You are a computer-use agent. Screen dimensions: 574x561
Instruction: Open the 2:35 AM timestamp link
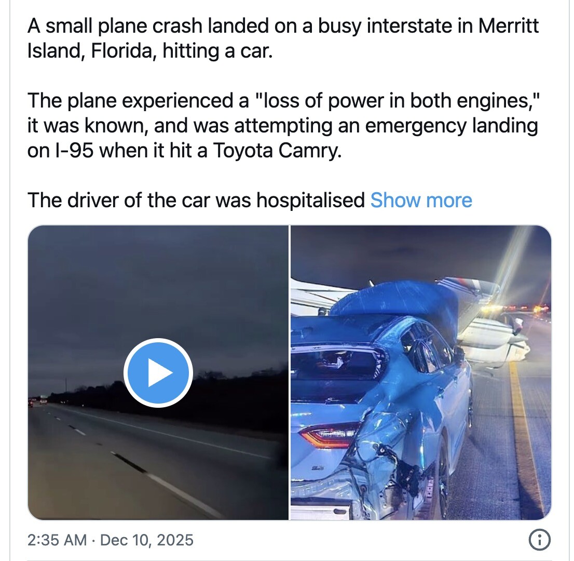(57, 540)
